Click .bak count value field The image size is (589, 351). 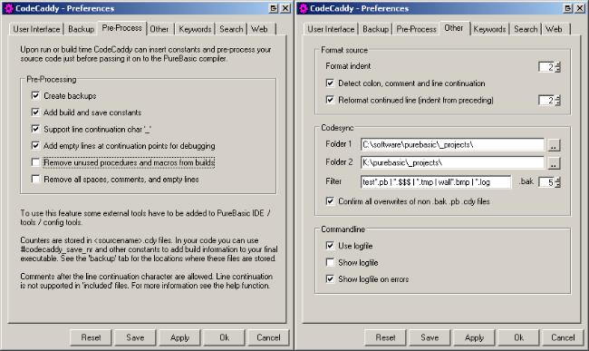546,182
